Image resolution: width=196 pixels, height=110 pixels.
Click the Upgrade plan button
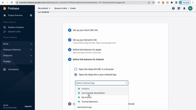28,106
